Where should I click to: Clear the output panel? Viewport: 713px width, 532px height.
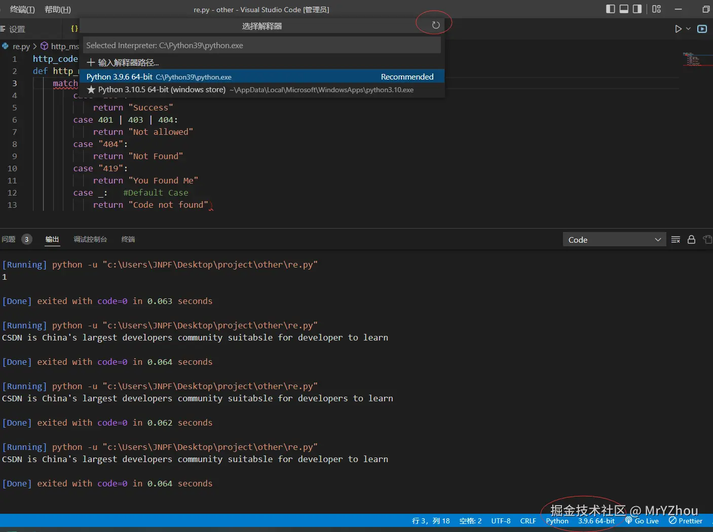tap(676, 240)
